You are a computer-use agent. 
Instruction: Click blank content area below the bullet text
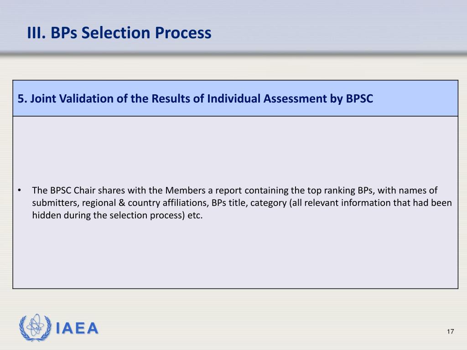pos(235,254)
